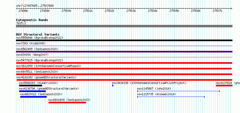Viewport: 240px width, 113px height.
Task: Open the nsv6601809 (Sedlazeck2020) label
Action: [69, 100]
